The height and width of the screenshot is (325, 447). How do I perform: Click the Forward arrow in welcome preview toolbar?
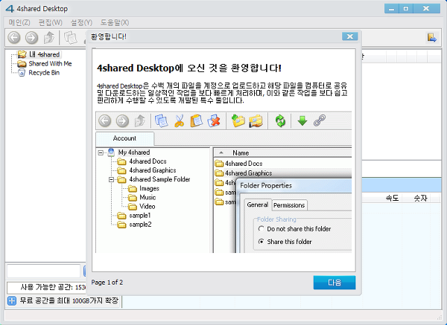pyautogui.click(x=122, y=120)
